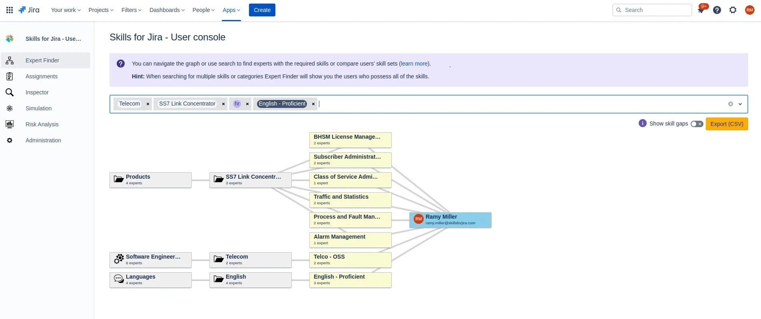
Task: Select the English - Proficient skill node
Action: click(350, 280)
